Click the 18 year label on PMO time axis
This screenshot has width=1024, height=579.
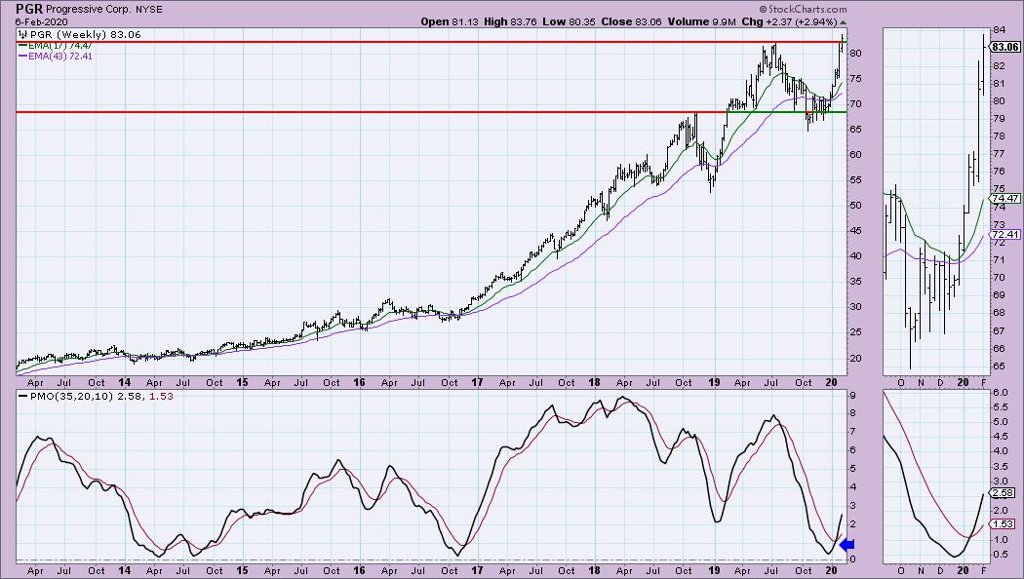coord(594,570)
